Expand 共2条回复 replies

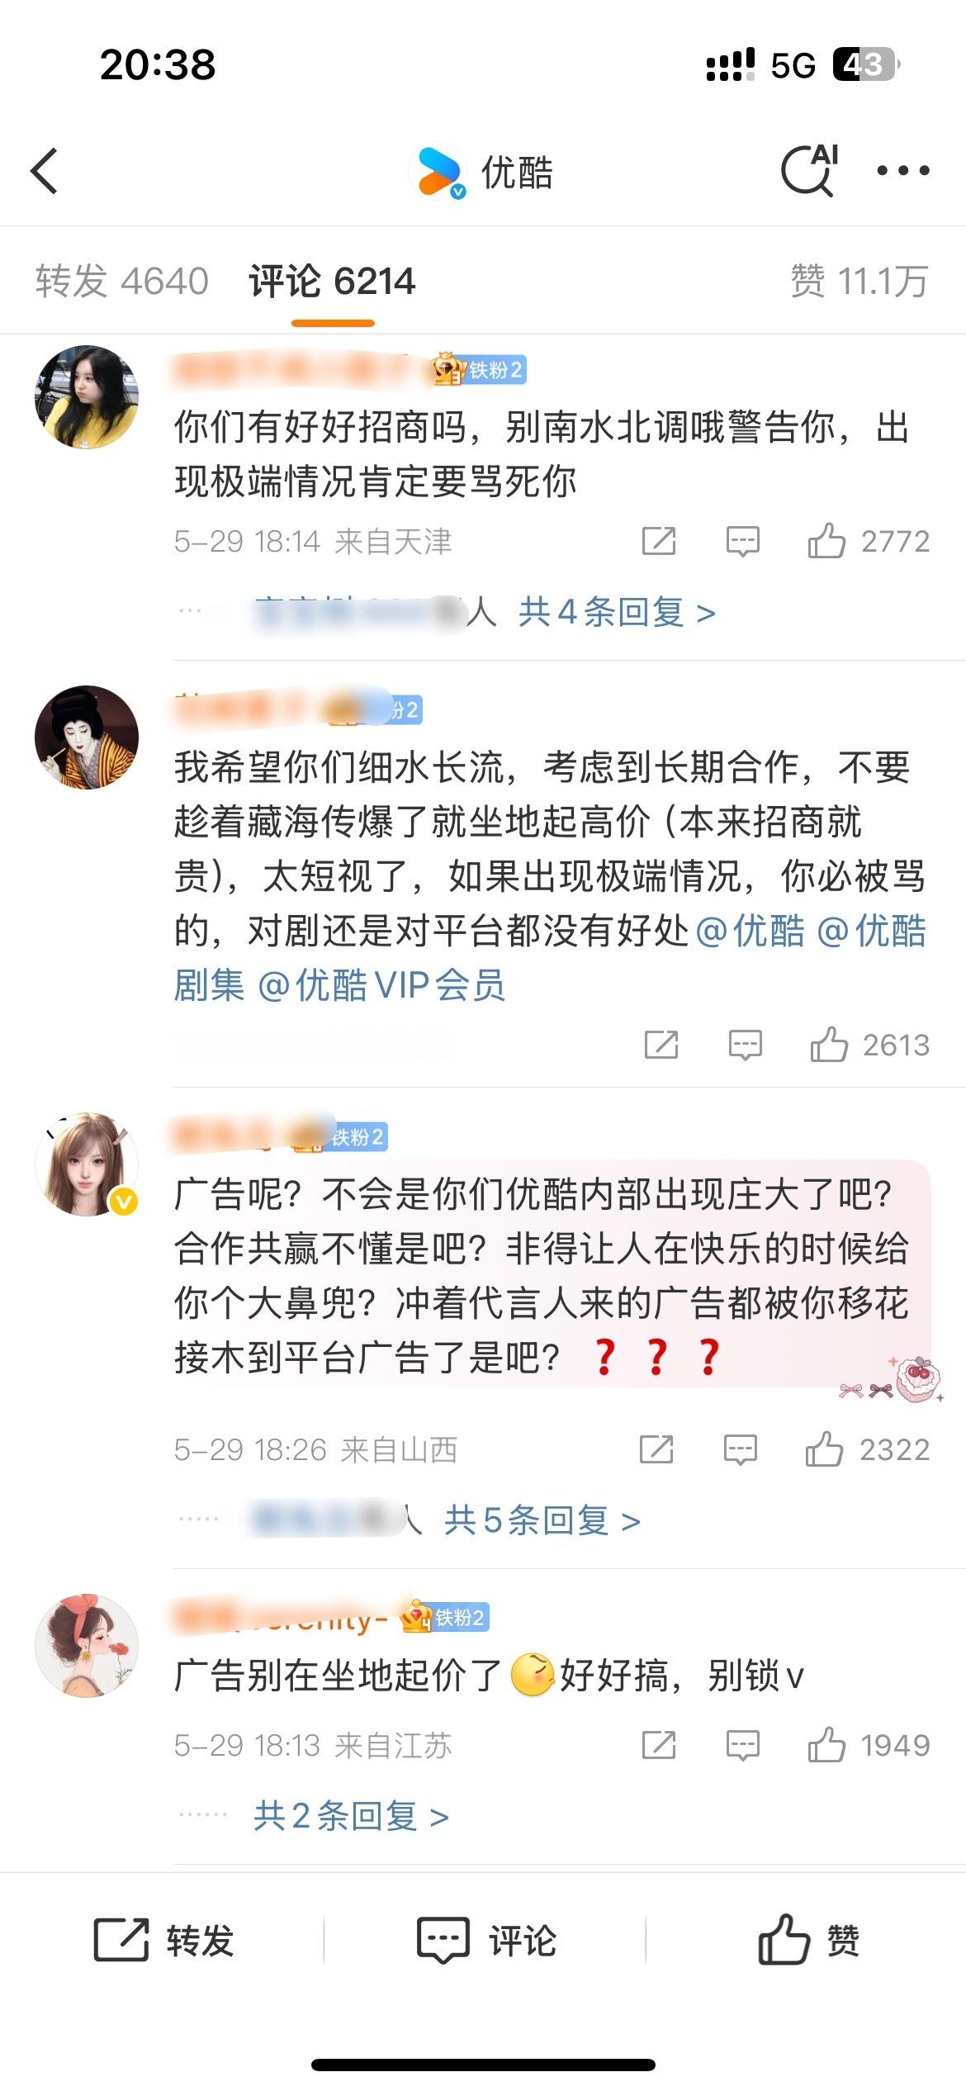352,1815
